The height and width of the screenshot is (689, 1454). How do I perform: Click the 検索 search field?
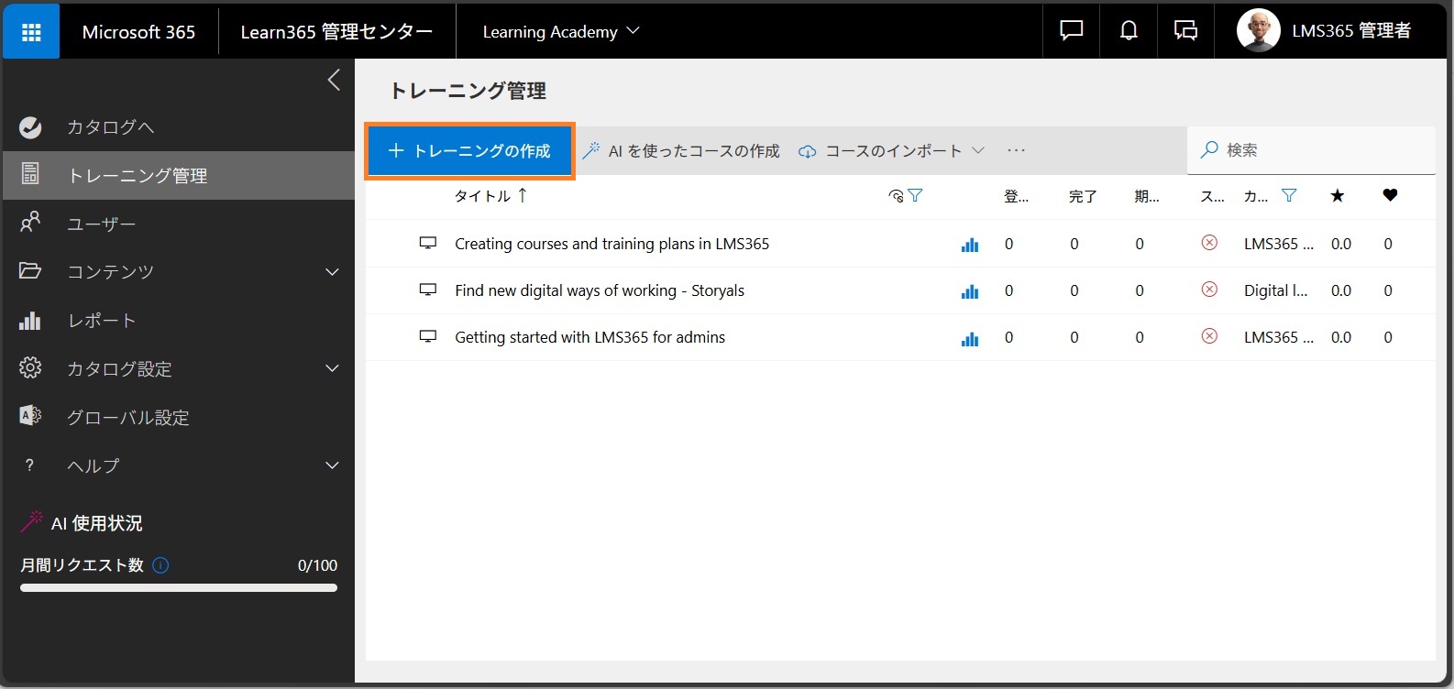pyautogui.click(x=1311, y=149)
